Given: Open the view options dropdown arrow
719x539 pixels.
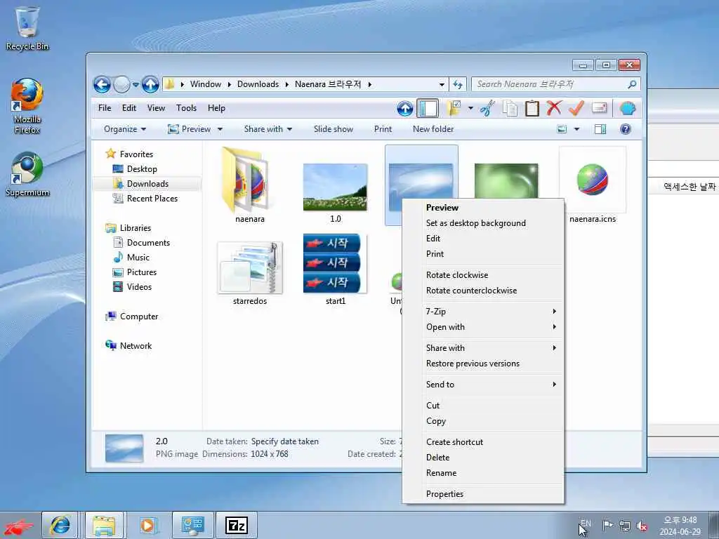Looking at the screenshot, I should tap(577, 129).
